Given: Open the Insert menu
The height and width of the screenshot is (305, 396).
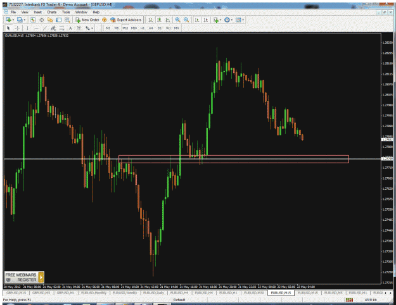Looking at the screenshot, I should [x=37, y=12].
